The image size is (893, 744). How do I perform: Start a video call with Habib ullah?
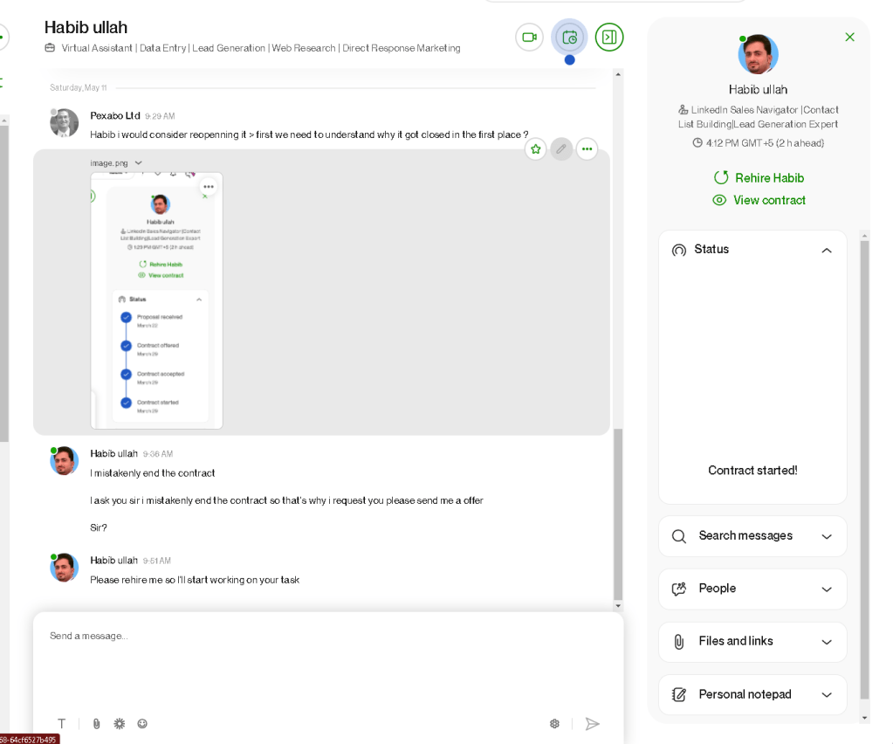point(530,38)
